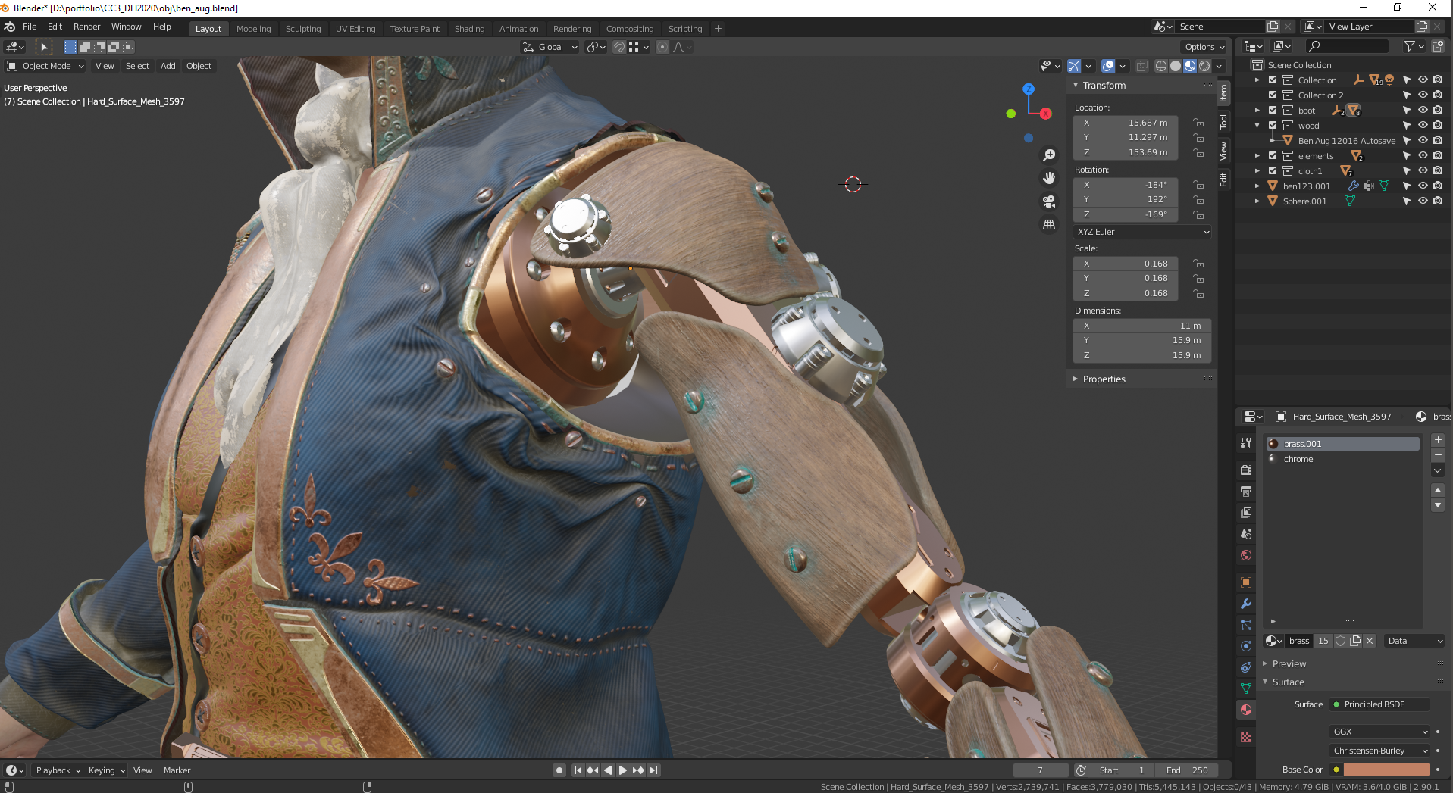Open the Tool tab in the properties editor

click(x=1246, y=443)
